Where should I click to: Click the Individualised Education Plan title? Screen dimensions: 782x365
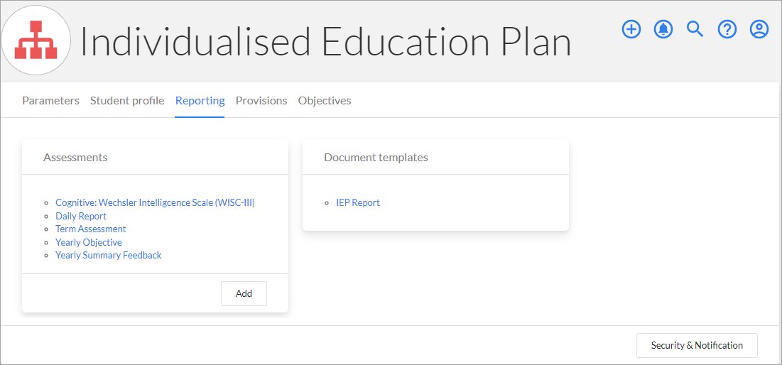326,41
